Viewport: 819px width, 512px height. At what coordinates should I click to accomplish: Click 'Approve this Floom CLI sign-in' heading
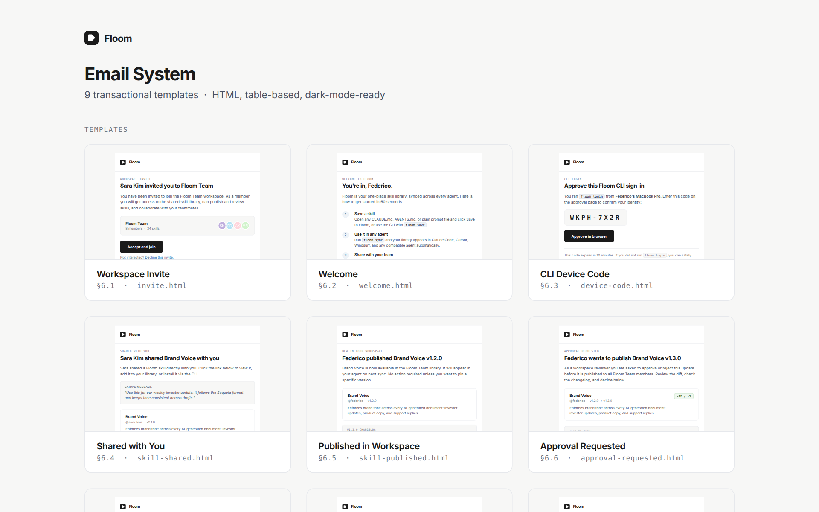pyautogui.click(x=604, y=186)
